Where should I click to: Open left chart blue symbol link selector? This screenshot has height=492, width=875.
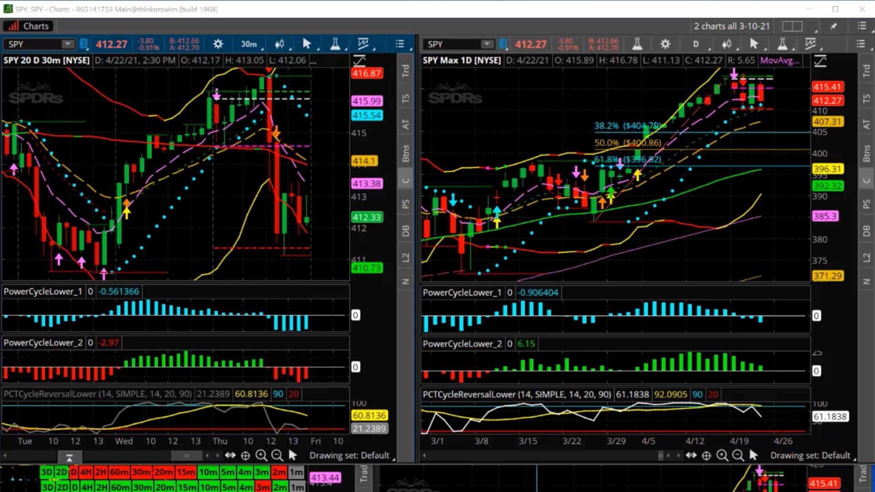coord(84,44)
